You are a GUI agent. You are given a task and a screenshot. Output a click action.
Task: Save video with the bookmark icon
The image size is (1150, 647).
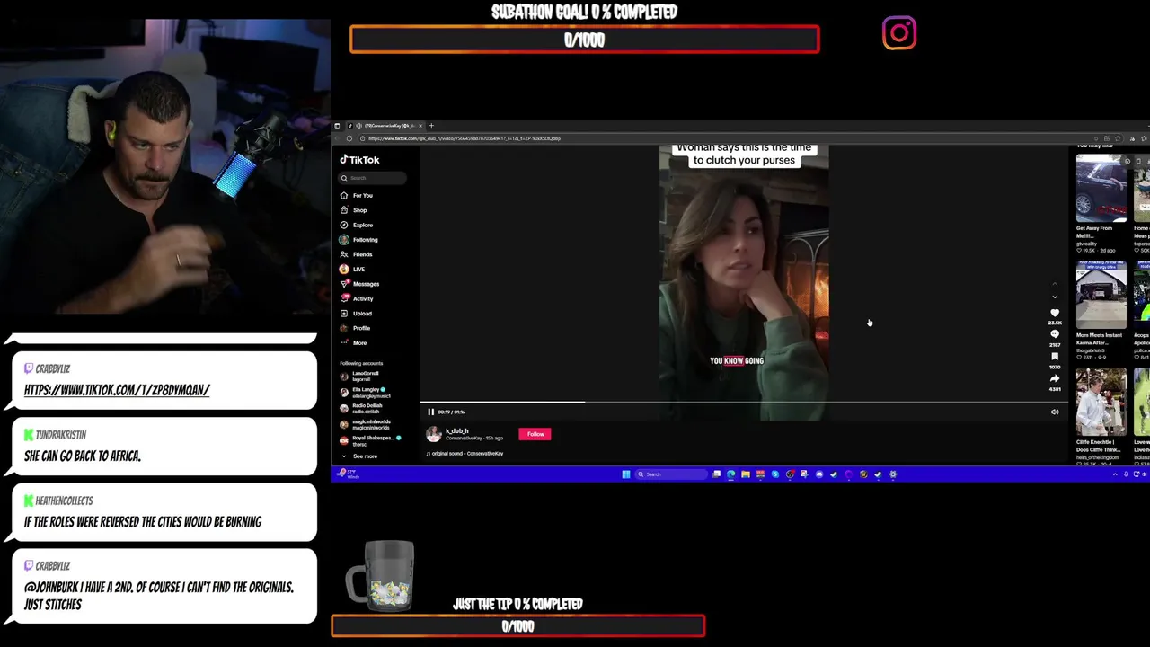click(x=1055, y=357)
